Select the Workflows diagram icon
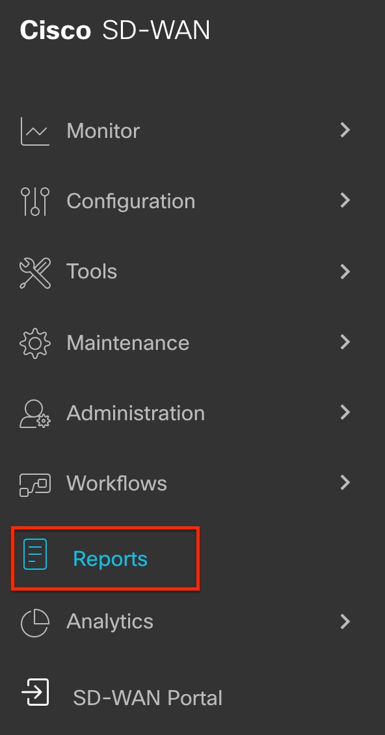 coord(34,485)
